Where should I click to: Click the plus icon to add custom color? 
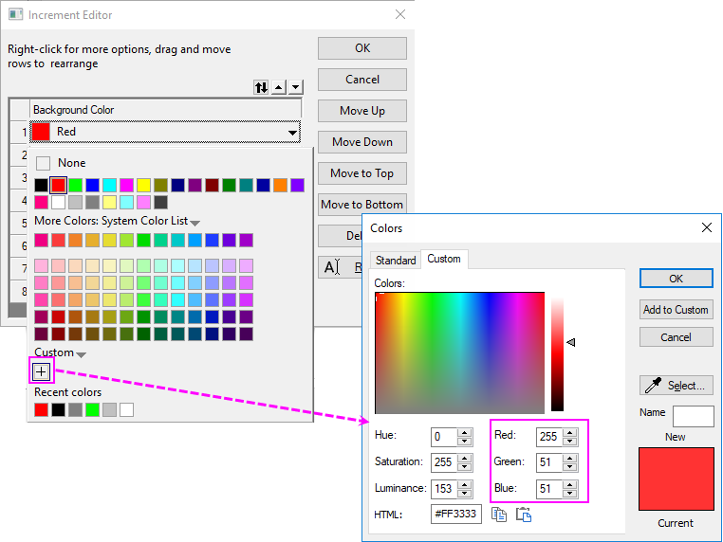(x=42, y=371)
